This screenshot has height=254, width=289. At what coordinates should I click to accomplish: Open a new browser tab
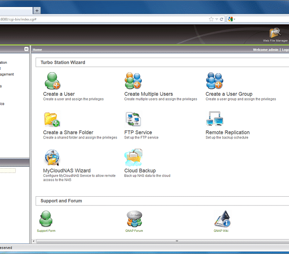point(37,11)
